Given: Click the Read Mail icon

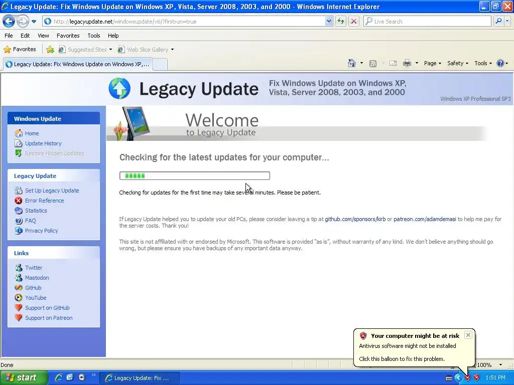Looking at the screenshot, I should point(393,63).
